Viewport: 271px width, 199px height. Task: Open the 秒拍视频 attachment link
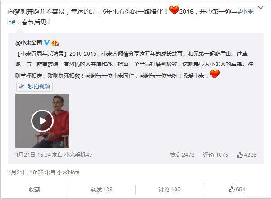pos(39,86)
